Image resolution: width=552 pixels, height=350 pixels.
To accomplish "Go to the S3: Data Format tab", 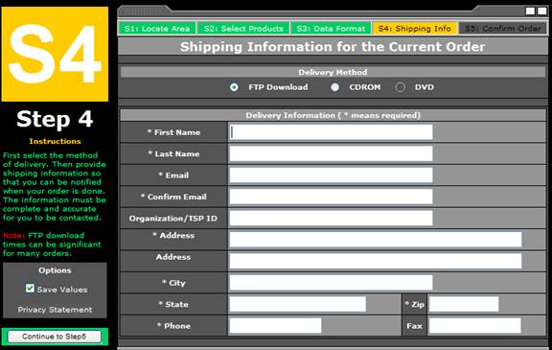I will pyautogui.click(x=331, y=29).
